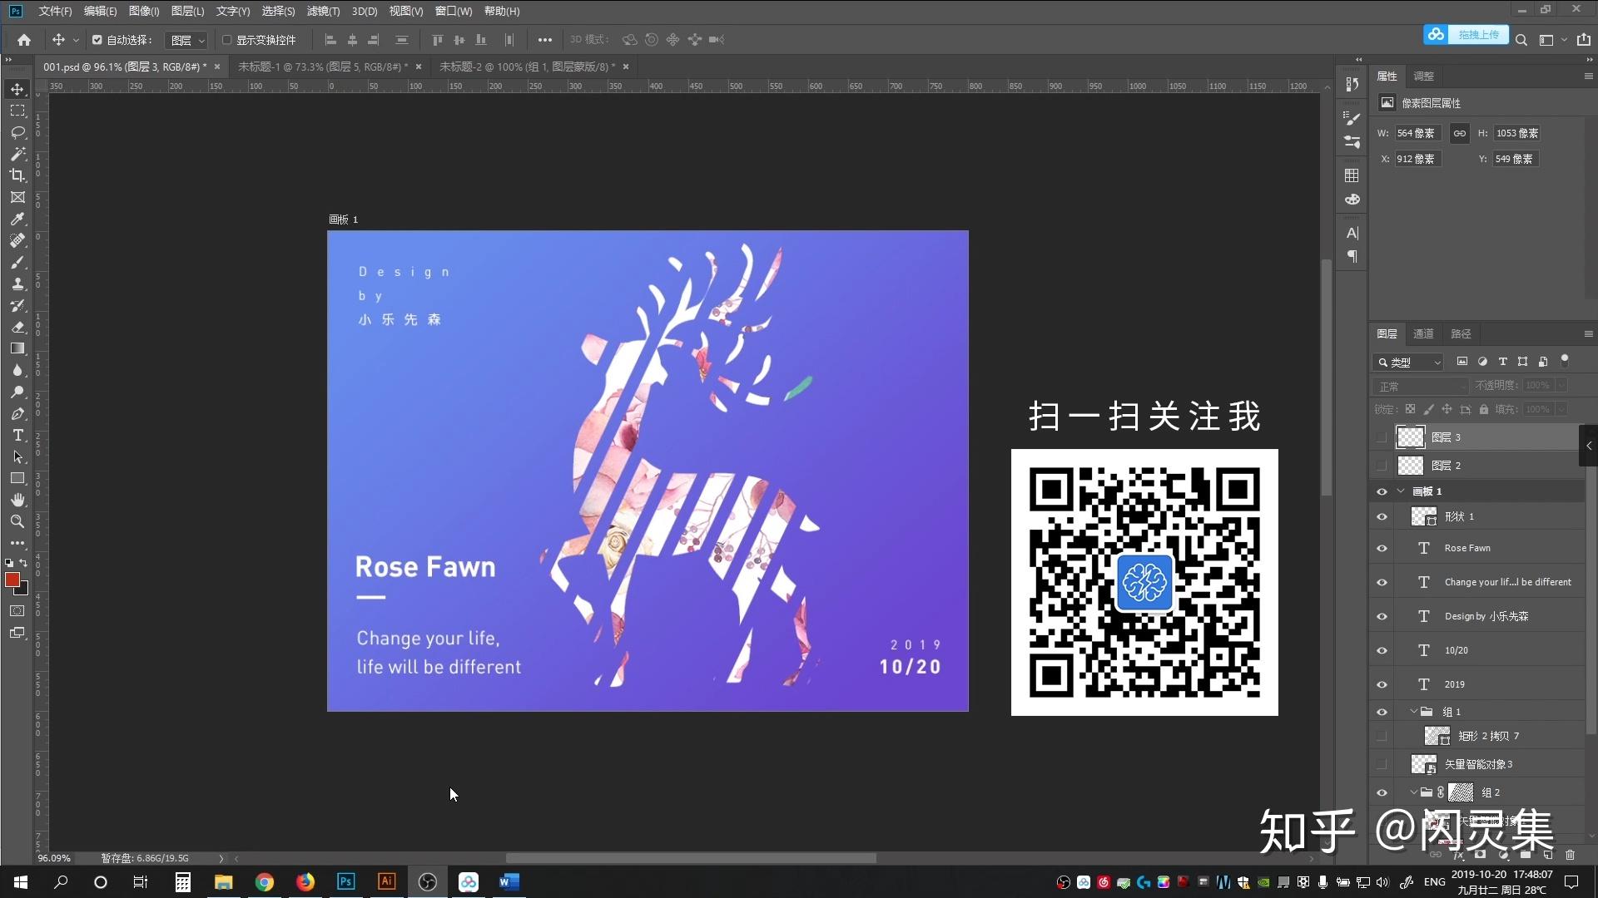Select the Clone Stamp tool
Image resolution: width=1598 pixels, height=898 pixels.
(17, 284)
